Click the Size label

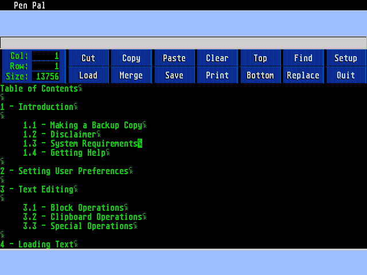click(x=17, y=76)
